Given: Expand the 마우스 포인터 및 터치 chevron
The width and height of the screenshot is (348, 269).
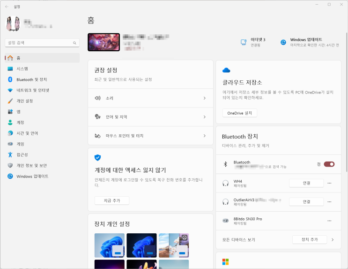Looking at the screenshot, I should click(204, 136).
